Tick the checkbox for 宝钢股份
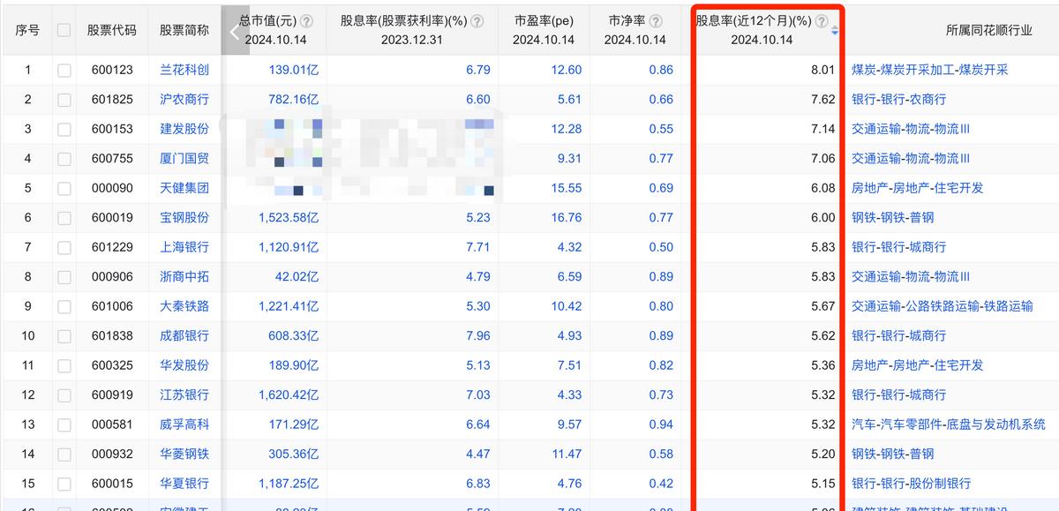The image size is (1059, 511). click(64, 218)
